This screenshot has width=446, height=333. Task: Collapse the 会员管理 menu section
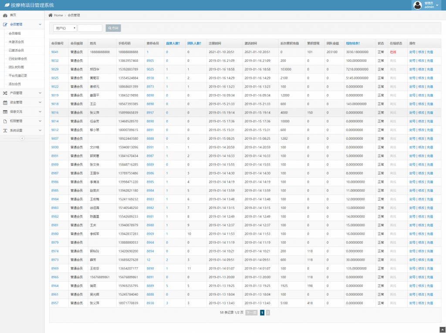[x=40, y=25]
